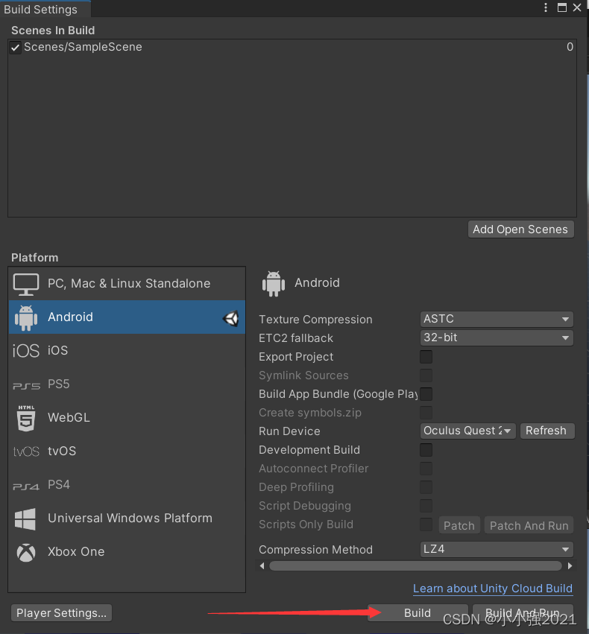
Task: Toggle the Symlink Sources checkbox
Action: [x=426, y=375]
